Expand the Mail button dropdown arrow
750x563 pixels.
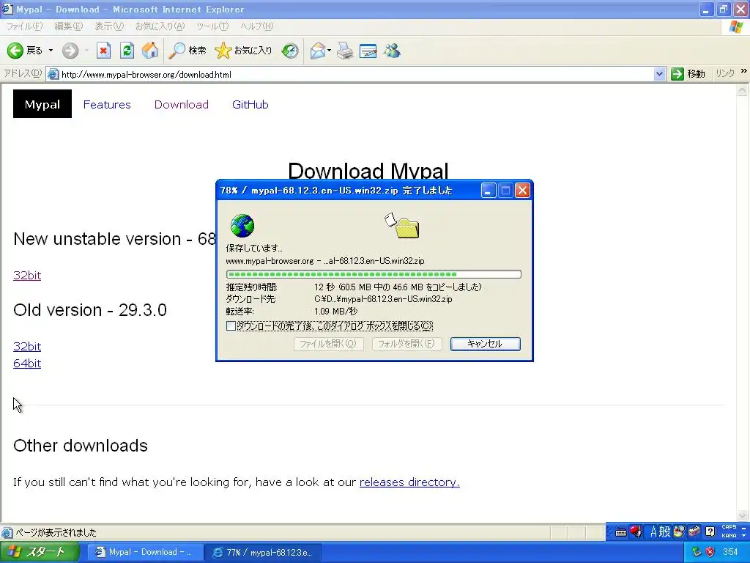tap(329, 51)
